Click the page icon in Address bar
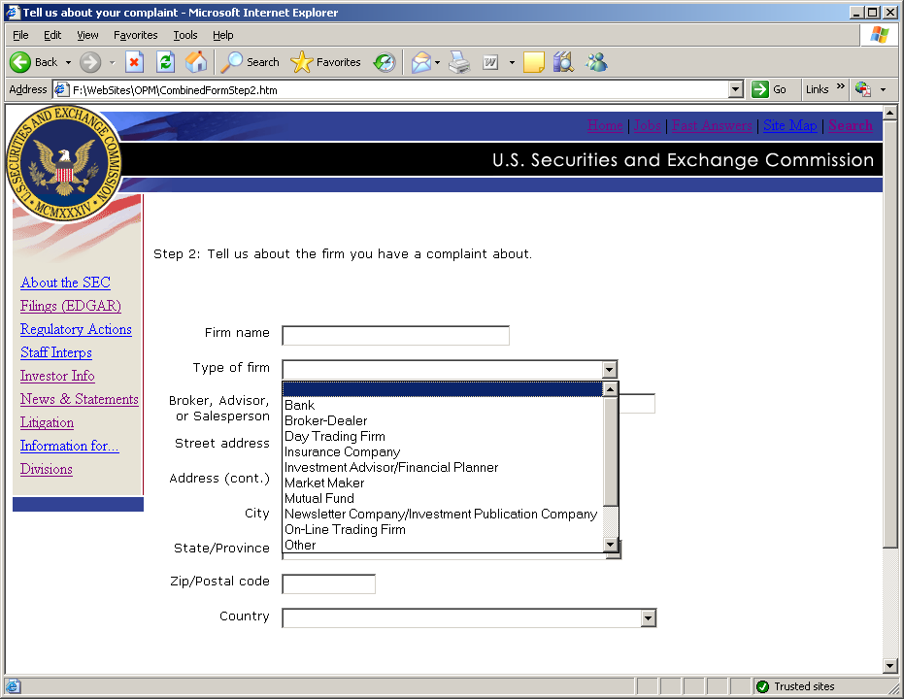This screenshot has height=699, width=904. click(61, 89)
